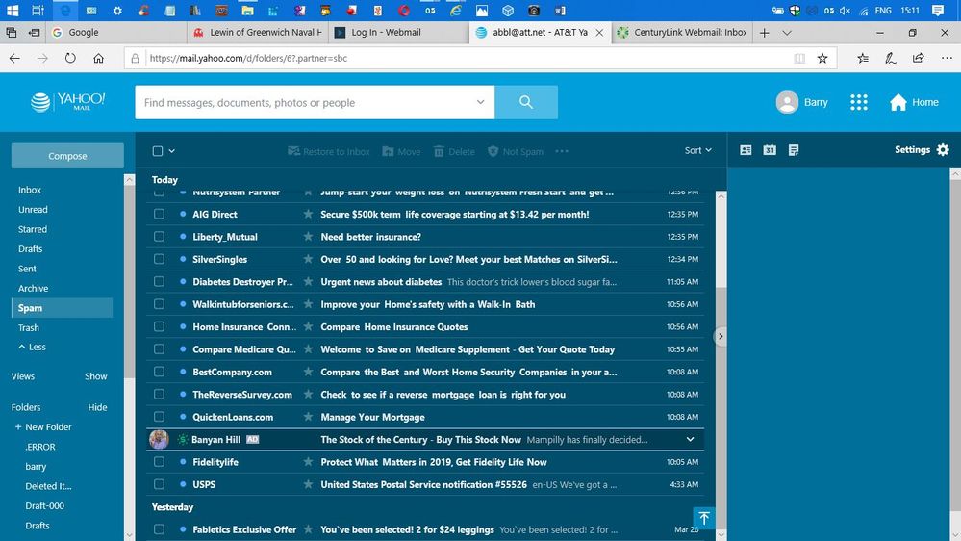Image resolution: width=961 pixels, height=541 pixels.
Task: Check the SilverSingles message checkbox
Action: click(159, 260)
